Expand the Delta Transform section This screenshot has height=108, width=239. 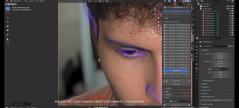208,80
